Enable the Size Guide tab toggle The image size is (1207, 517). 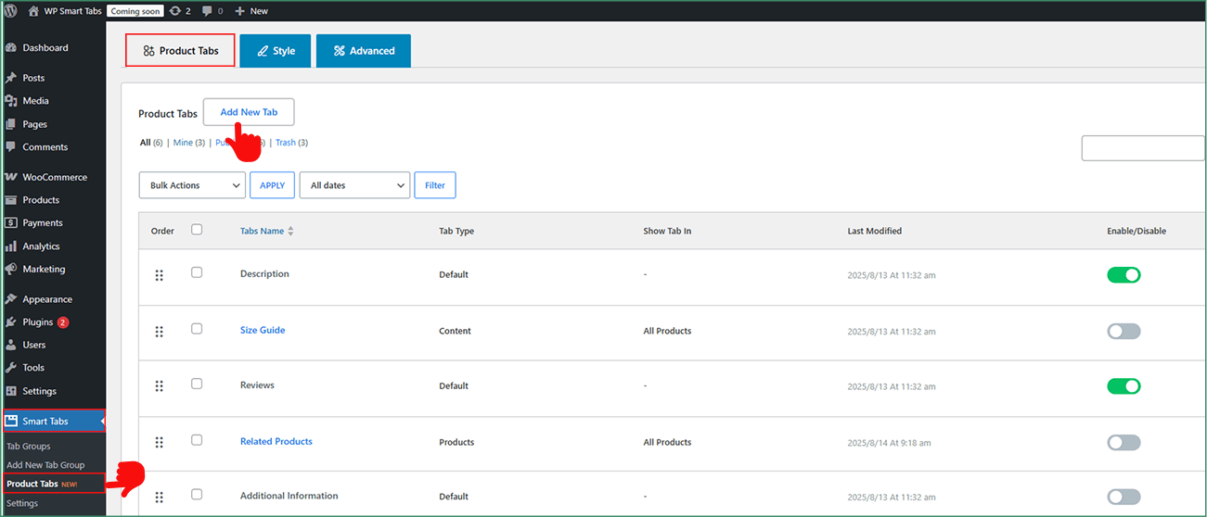pyautogui.click(x=1124, y=331)
